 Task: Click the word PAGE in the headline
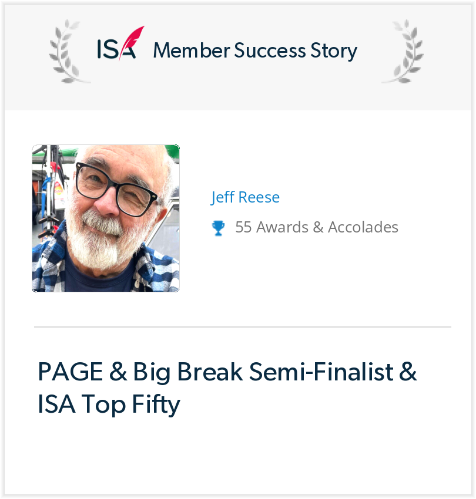click(x=71, y=372)
